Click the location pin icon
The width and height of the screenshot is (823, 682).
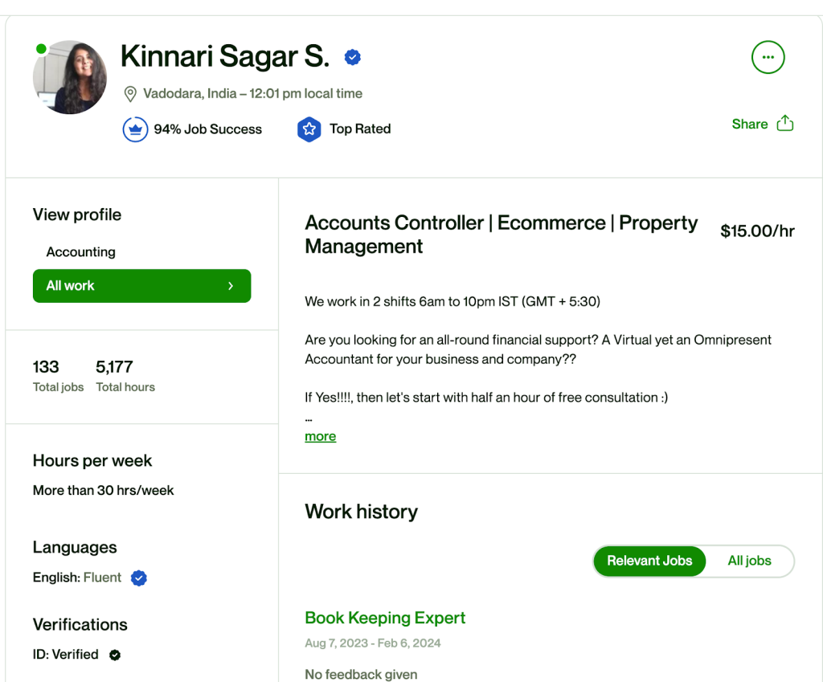[130, 94]
